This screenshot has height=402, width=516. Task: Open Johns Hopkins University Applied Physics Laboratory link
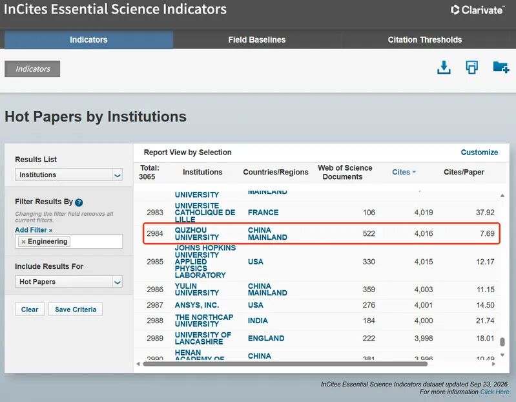tap(205, 261)
